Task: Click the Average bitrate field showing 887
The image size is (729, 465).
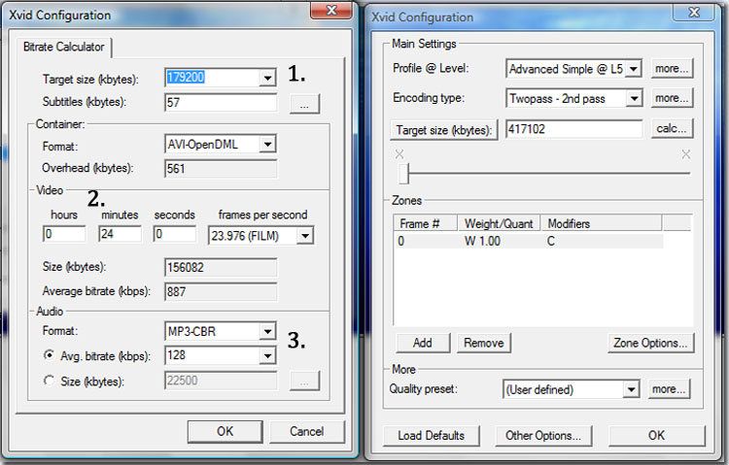Action: pos(221,292)
